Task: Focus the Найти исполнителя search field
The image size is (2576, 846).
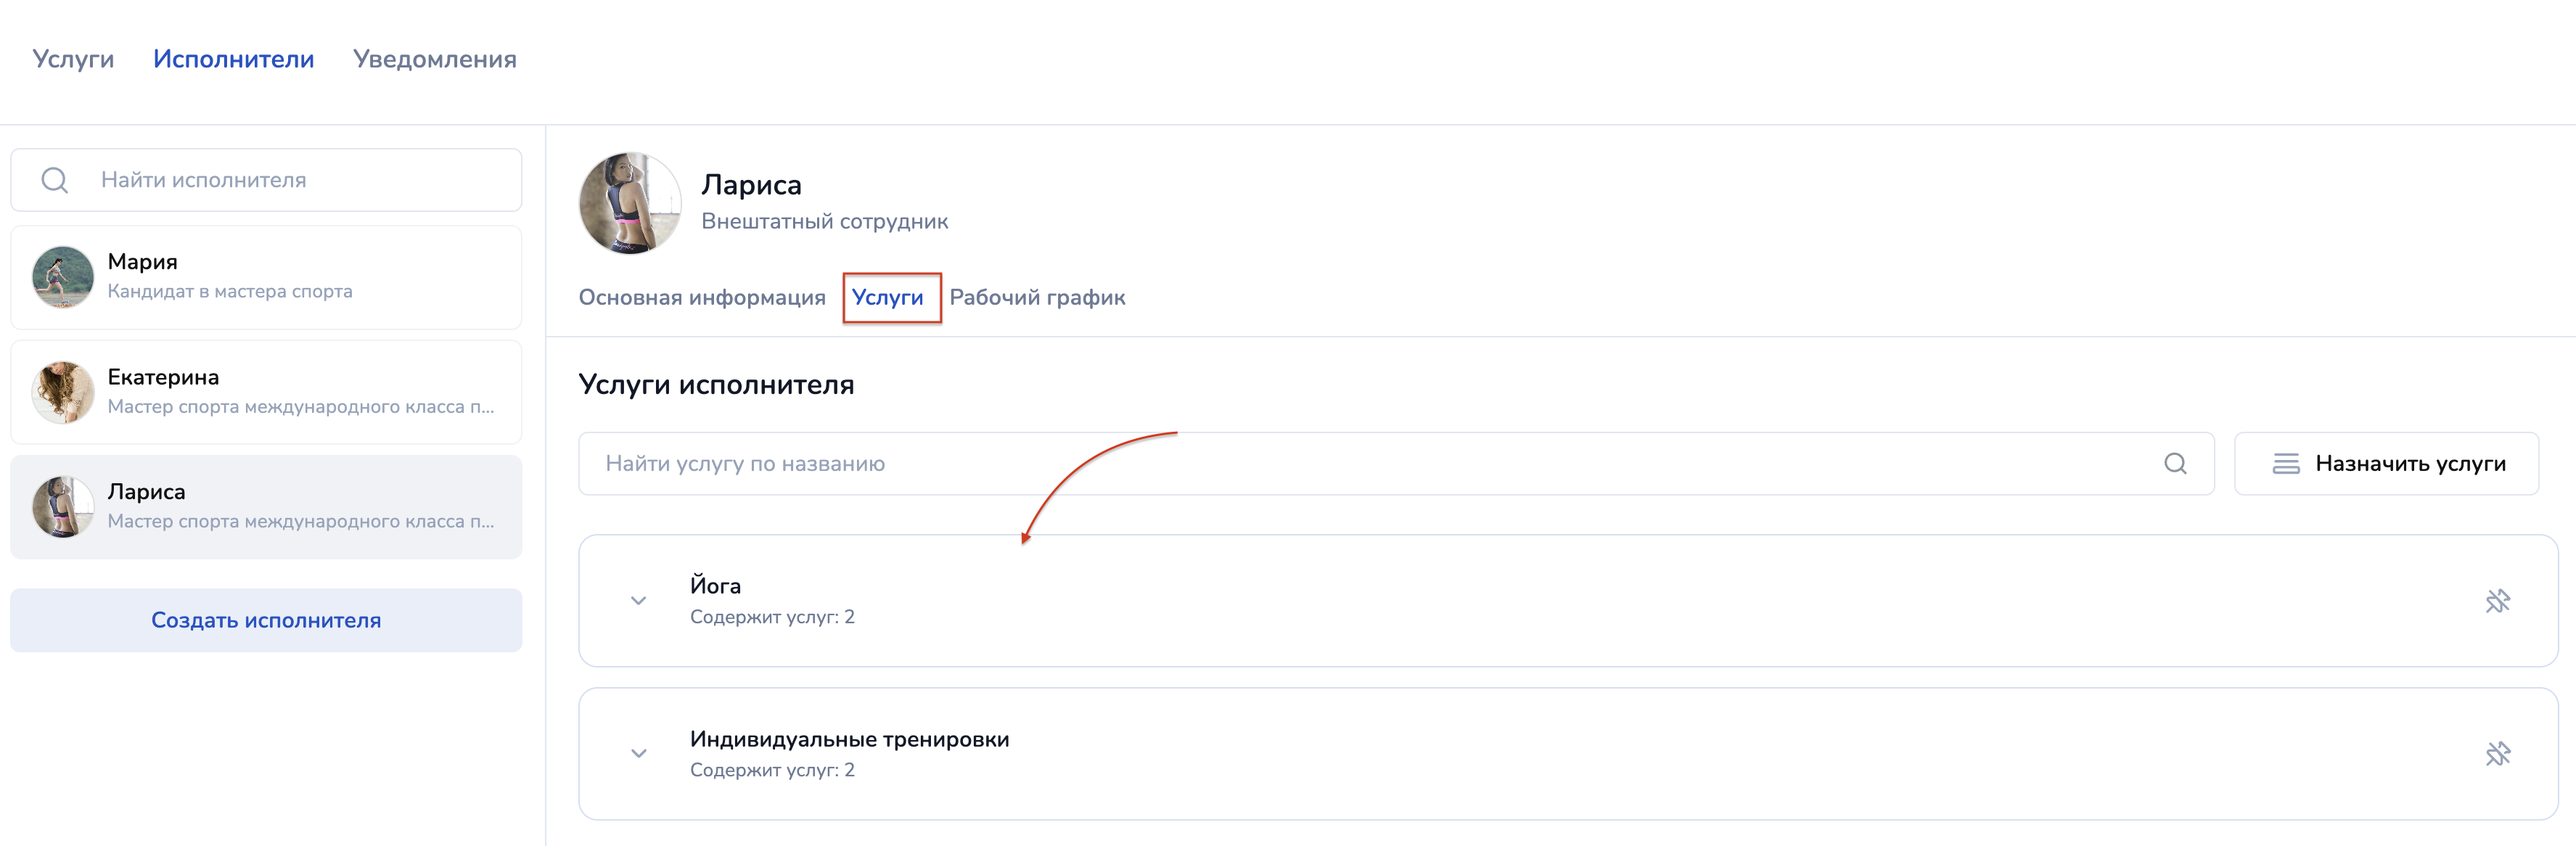Action: click(300, 180)
